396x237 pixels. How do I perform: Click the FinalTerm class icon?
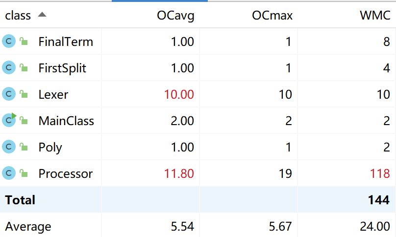point(9,42)
